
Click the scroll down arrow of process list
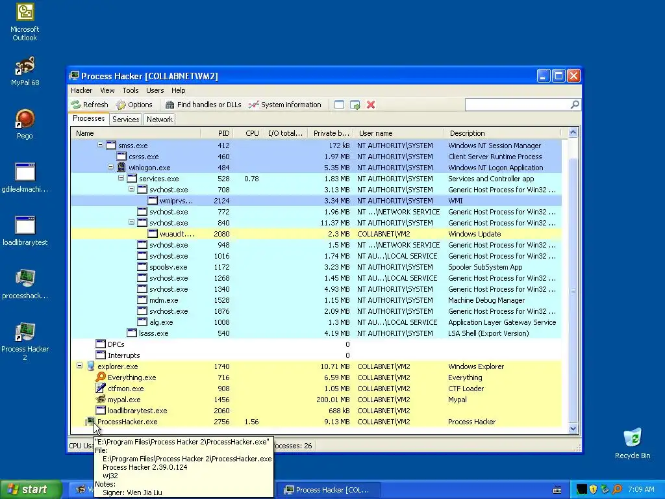573,429
